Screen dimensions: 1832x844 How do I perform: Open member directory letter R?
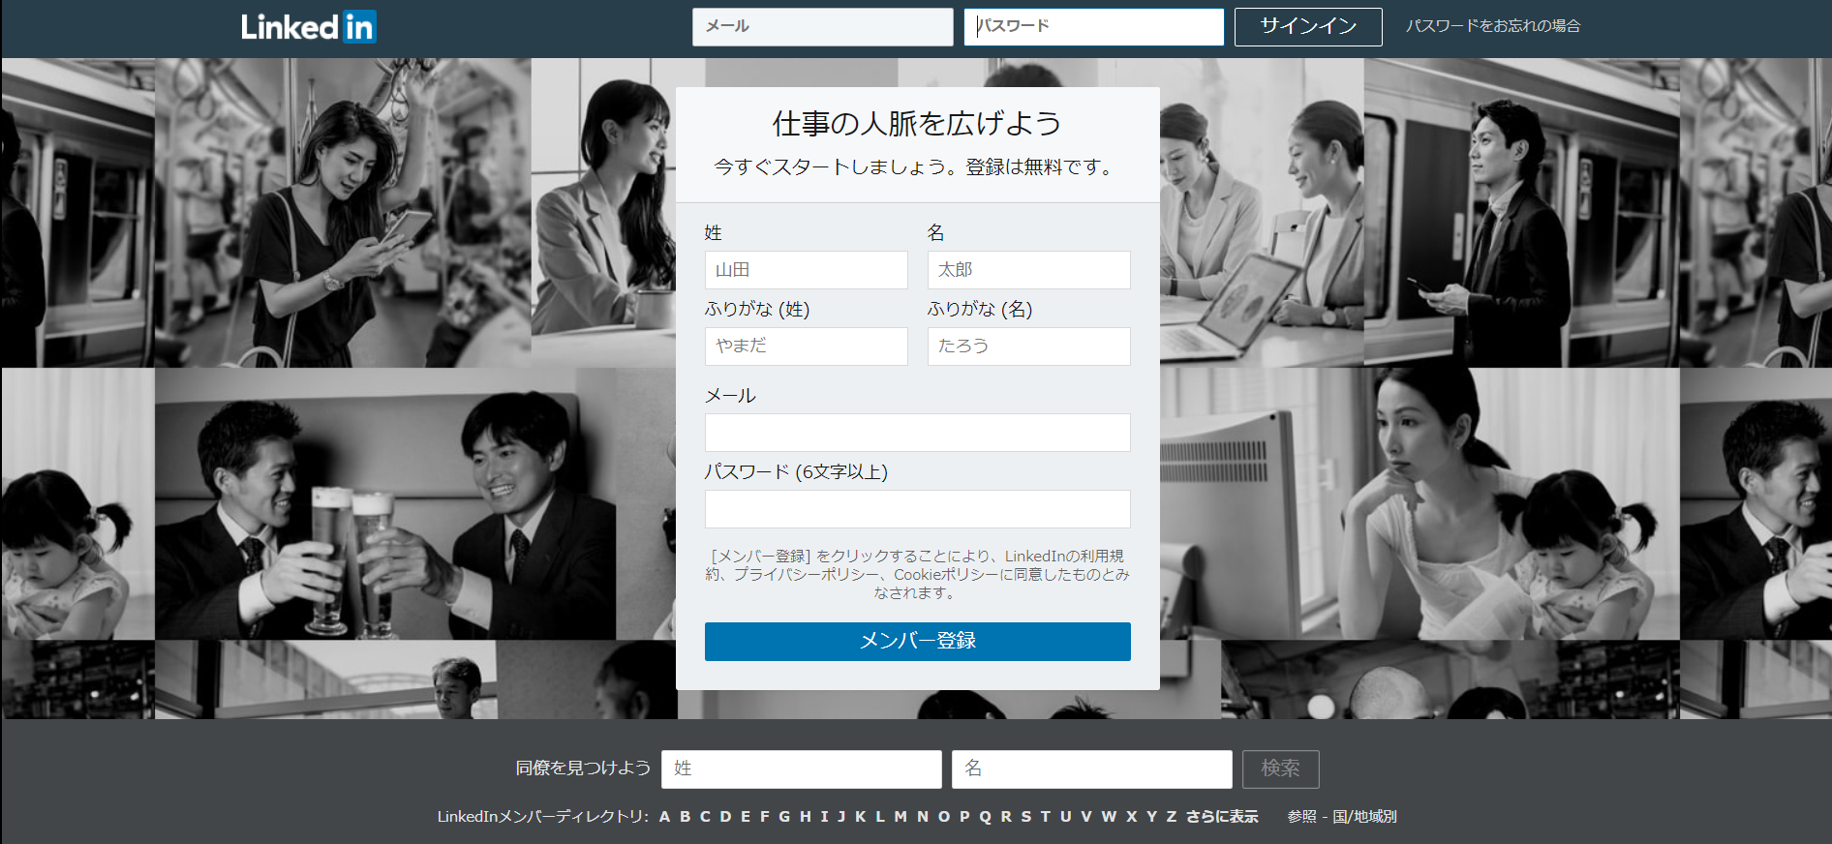pos(1006,817)
